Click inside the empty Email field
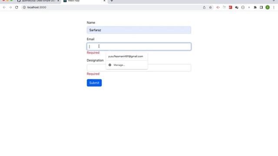 139,46
